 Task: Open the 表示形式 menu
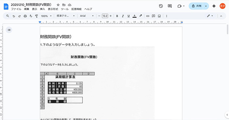coord(53,9)
